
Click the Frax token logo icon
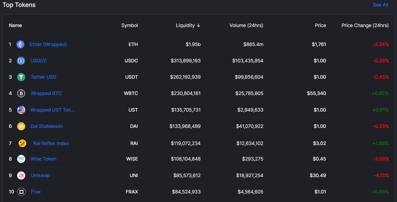(x=21, y=192)
